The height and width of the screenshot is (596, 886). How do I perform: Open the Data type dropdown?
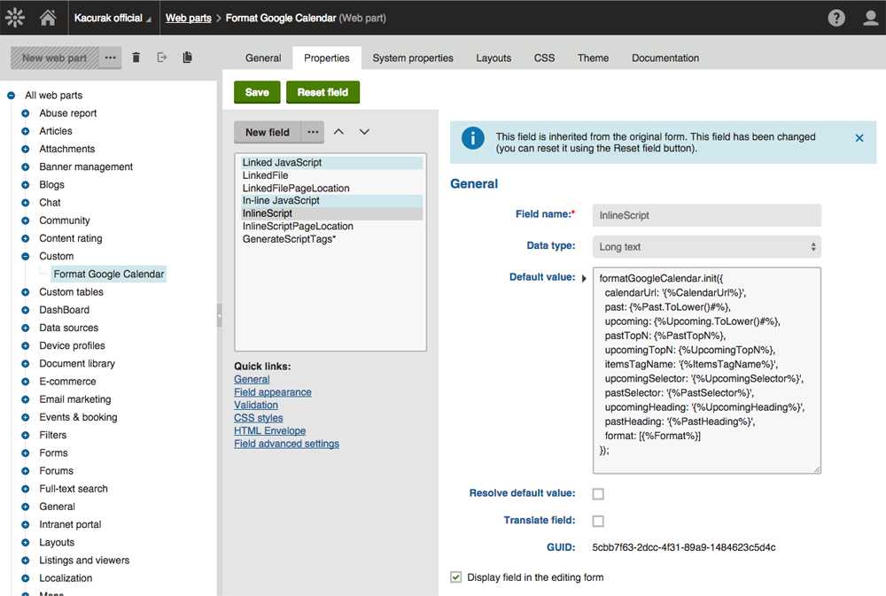pos(706,246)
